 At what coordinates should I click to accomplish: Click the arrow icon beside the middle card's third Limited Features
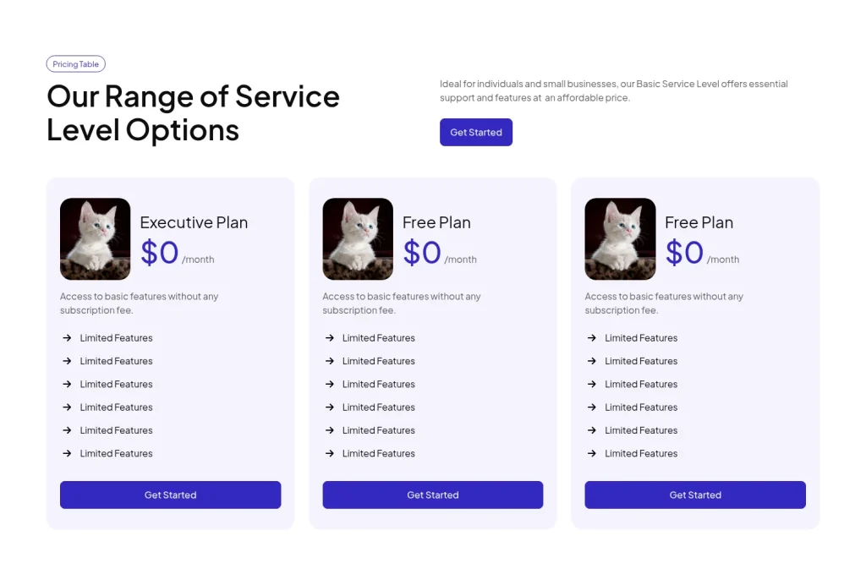tap(329, 384)
